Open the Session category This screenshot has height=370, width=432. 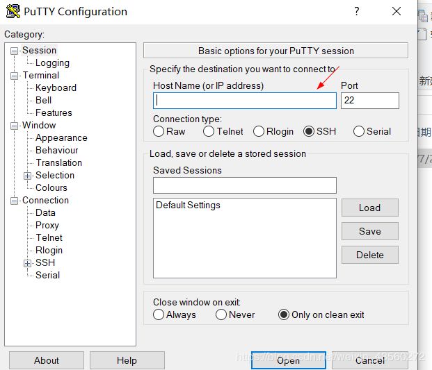(x=39, y=50)
